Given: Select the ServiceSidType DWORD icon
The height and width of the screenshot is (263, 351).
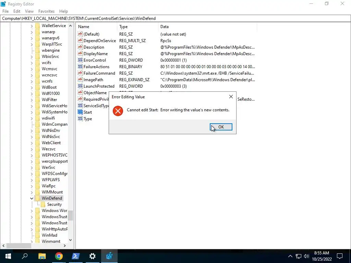Looking at the screenshot, I should [x=80, y=105].
